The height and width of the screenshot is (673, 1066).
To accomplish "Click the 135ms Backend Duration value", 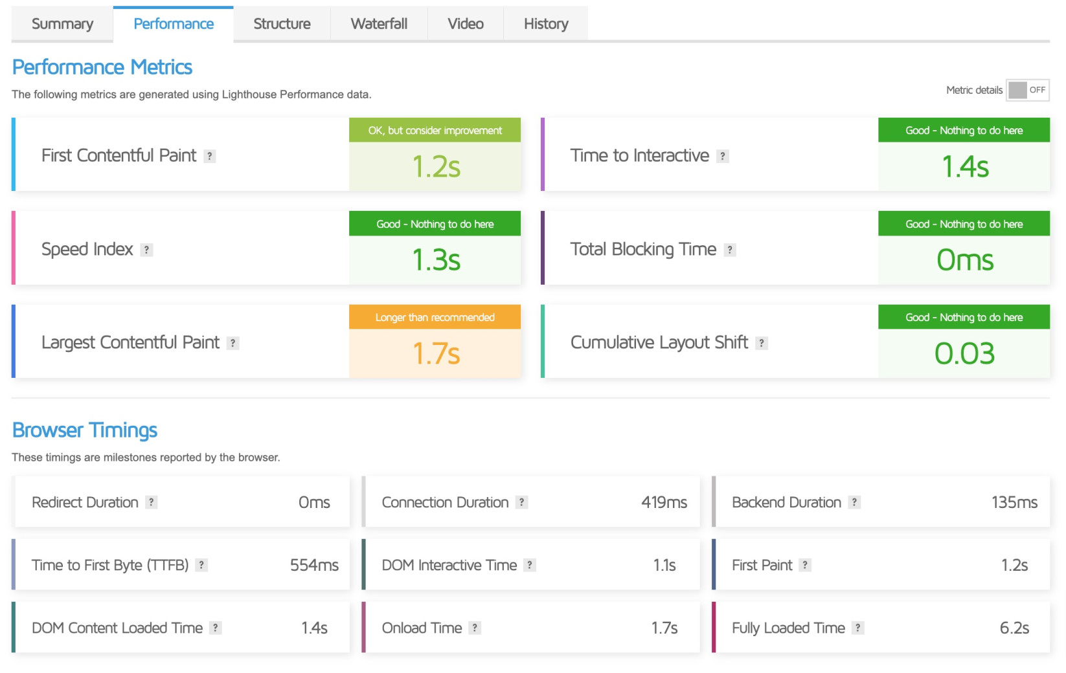I will pyautogui.click(x=1014, y=502).
